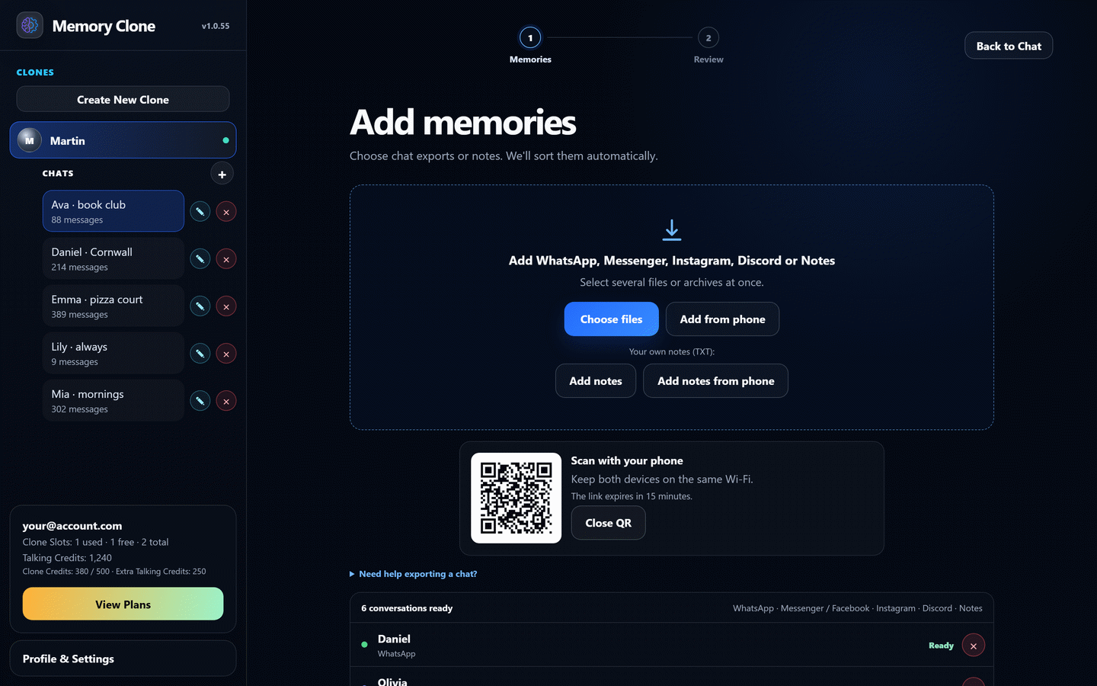The height and width of the screenshot is (686, 1097).
Task: Click the Clone Slots usage line
Action: point(95,542)
